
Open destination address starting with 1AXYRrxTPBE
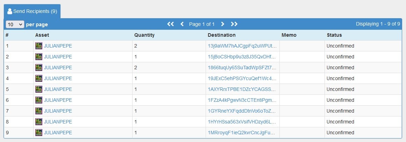click(242, 89)
